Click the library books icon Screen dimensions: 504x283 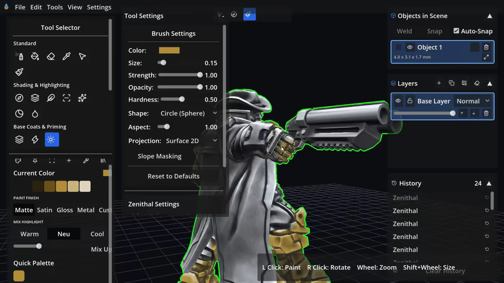[x=103, y=160]
